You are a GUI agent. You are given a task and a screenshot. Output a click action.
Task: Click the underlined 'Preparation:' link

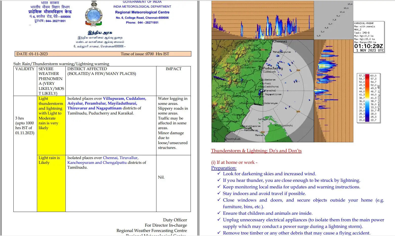(224, 168)
